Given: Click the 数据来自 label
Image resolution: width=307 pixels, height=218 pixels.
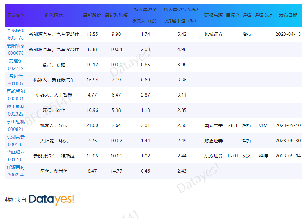Looking at the screenshot, I should 16,200.
